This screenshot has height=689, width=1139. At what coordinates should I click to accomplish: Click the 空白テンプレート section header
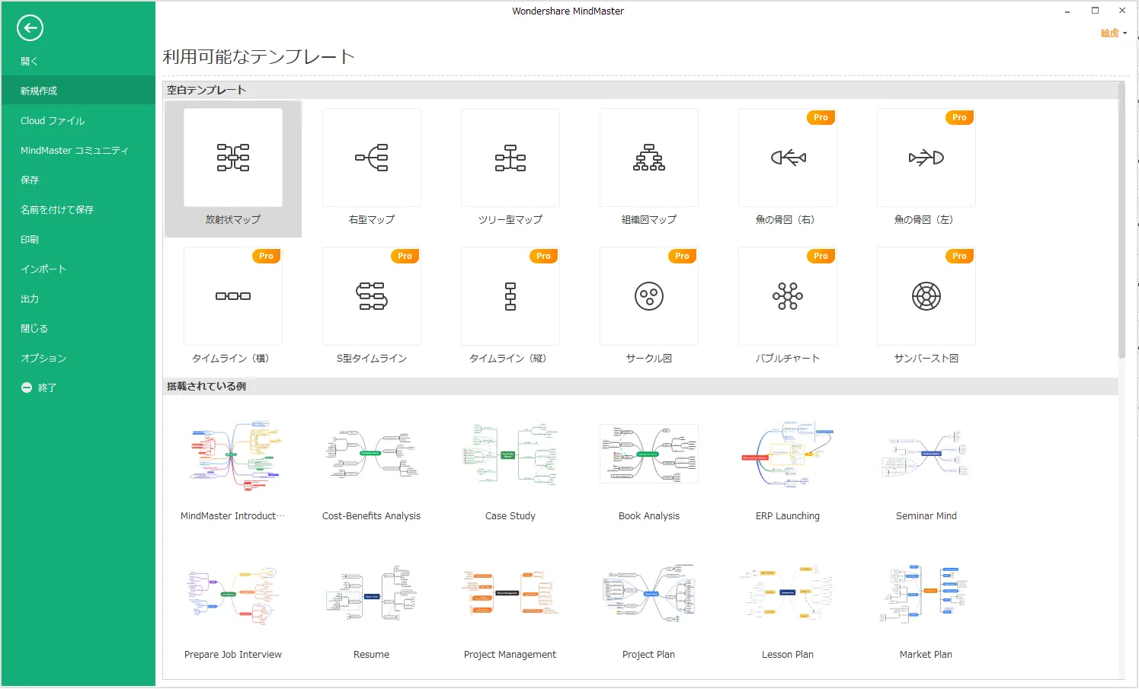pos(206,90)
